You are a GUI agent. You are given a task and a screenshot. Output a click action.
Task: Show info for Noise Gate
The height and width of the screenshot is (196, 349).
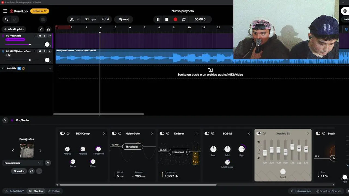coord(120,133)
